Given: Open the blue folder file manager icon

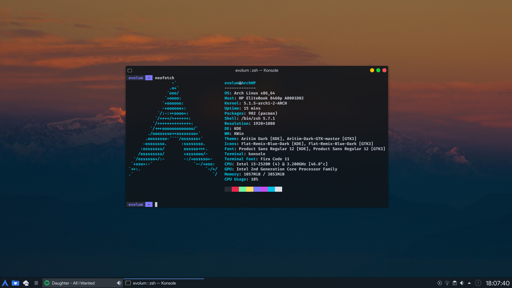Looking at the screenshot, I should pyautogui.click(x=15, y=283).
